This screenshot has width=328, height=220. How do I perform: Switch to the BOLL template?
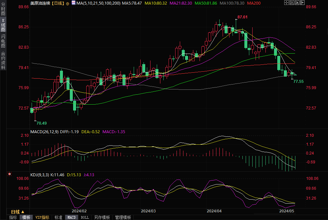85,217
